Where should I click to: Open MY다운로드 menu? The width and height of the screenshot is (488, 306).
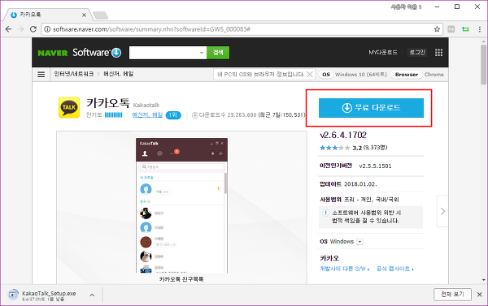383,53
